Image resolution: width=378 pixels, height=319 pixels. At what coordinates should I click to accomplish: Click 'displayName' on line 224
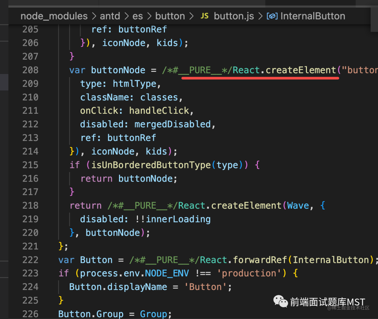pyautogui.click(x=137, y=287)
